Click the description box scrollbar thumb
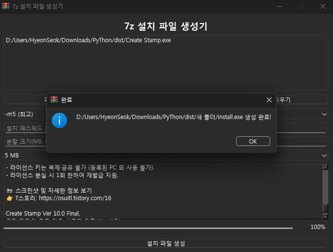Viewport: 333px width, 252px height. point(325,208)
